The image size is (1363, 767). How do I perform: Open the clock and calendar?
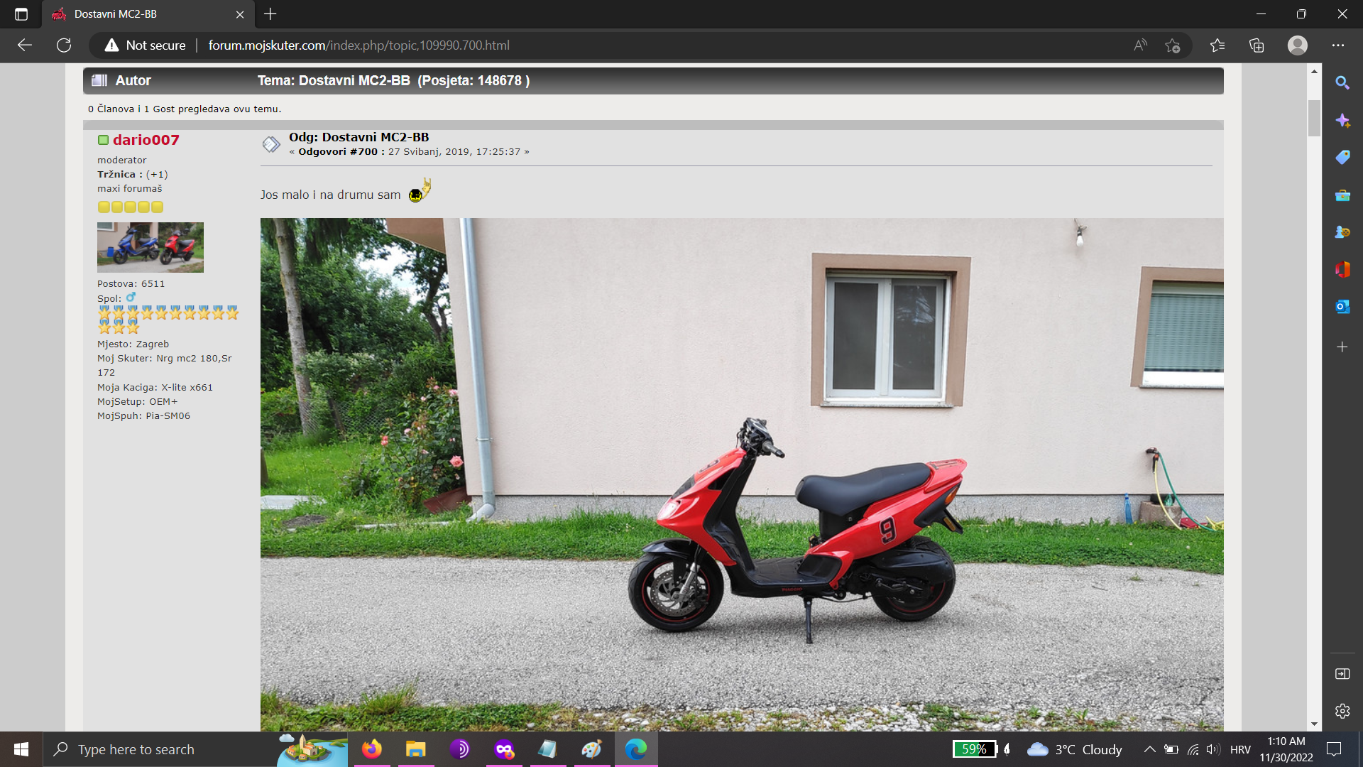click(1286, 749)
